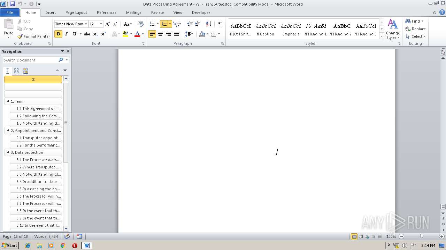This screenshot has width=446, height=250.
Task: Toggle Italic formatting
Action: pos(66,34)
